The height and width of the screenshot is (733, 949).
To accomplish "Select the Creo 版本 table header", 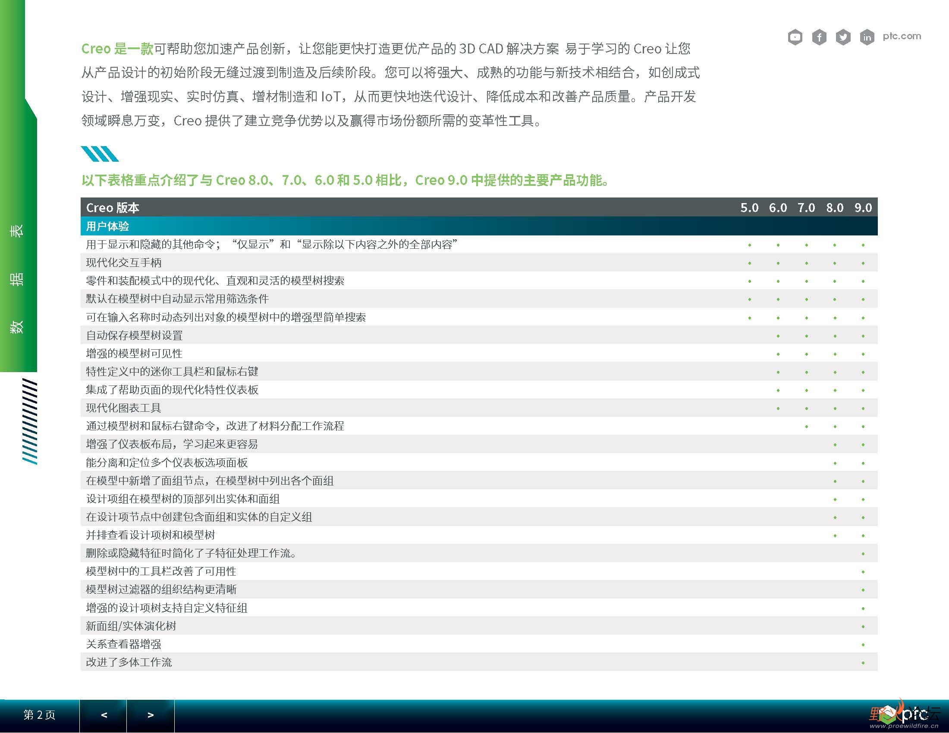I will pos(113,207).
